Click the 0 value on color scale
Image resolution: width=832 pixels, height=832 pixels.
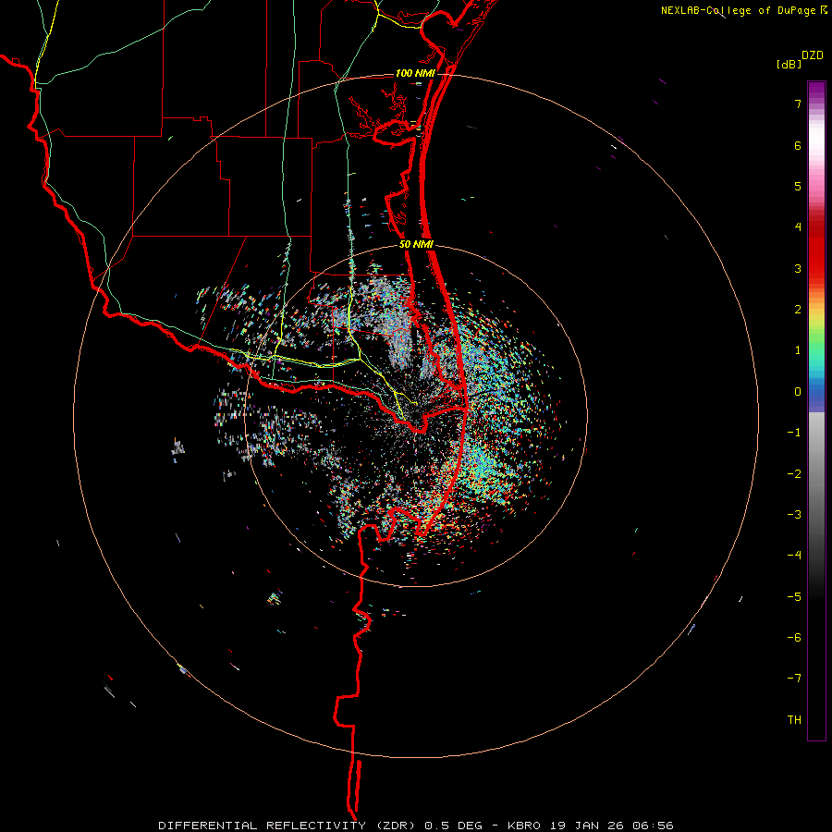798,392
